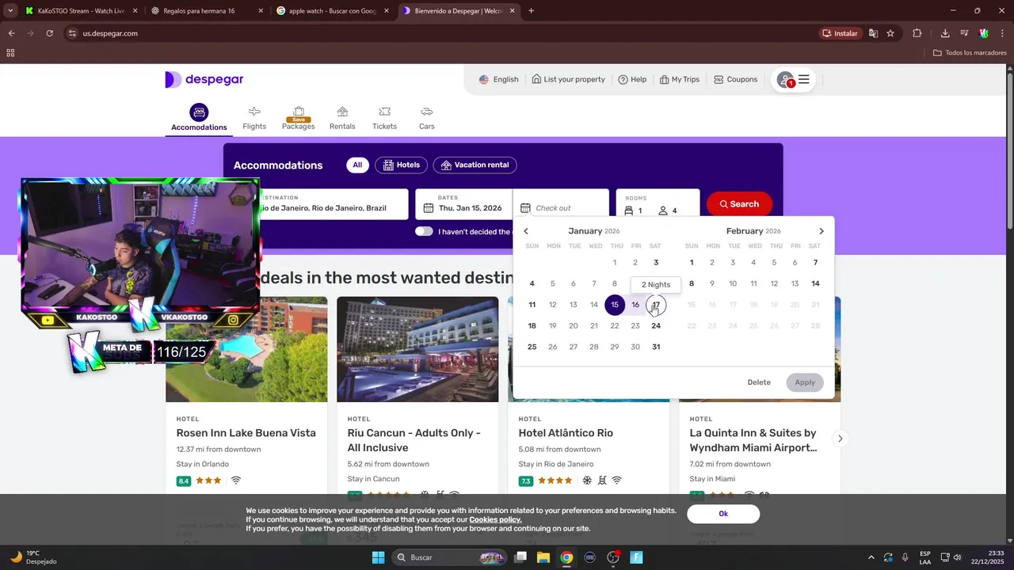Open the Rooms and guests selector

coord(658,204)
